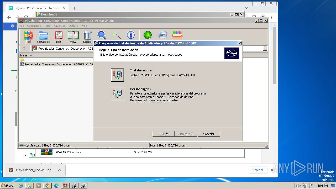Open a new Chrome tab with plus
Screen dimensions: 336x189
[74, 8]
